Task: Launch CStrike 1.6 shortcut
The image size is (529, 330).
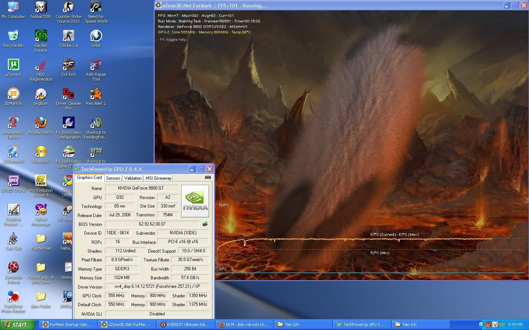Action: click(68, 39)
